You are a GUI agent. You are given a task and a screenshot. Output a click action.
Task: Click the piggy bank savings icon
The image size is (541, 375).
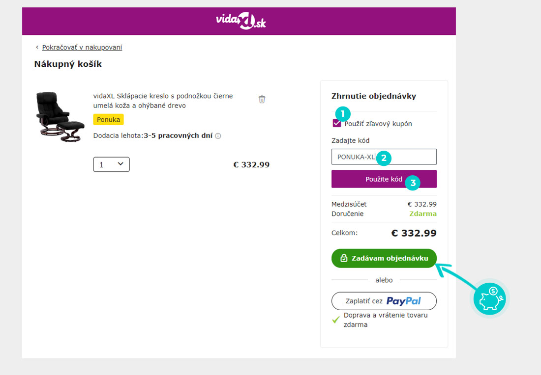489,299
